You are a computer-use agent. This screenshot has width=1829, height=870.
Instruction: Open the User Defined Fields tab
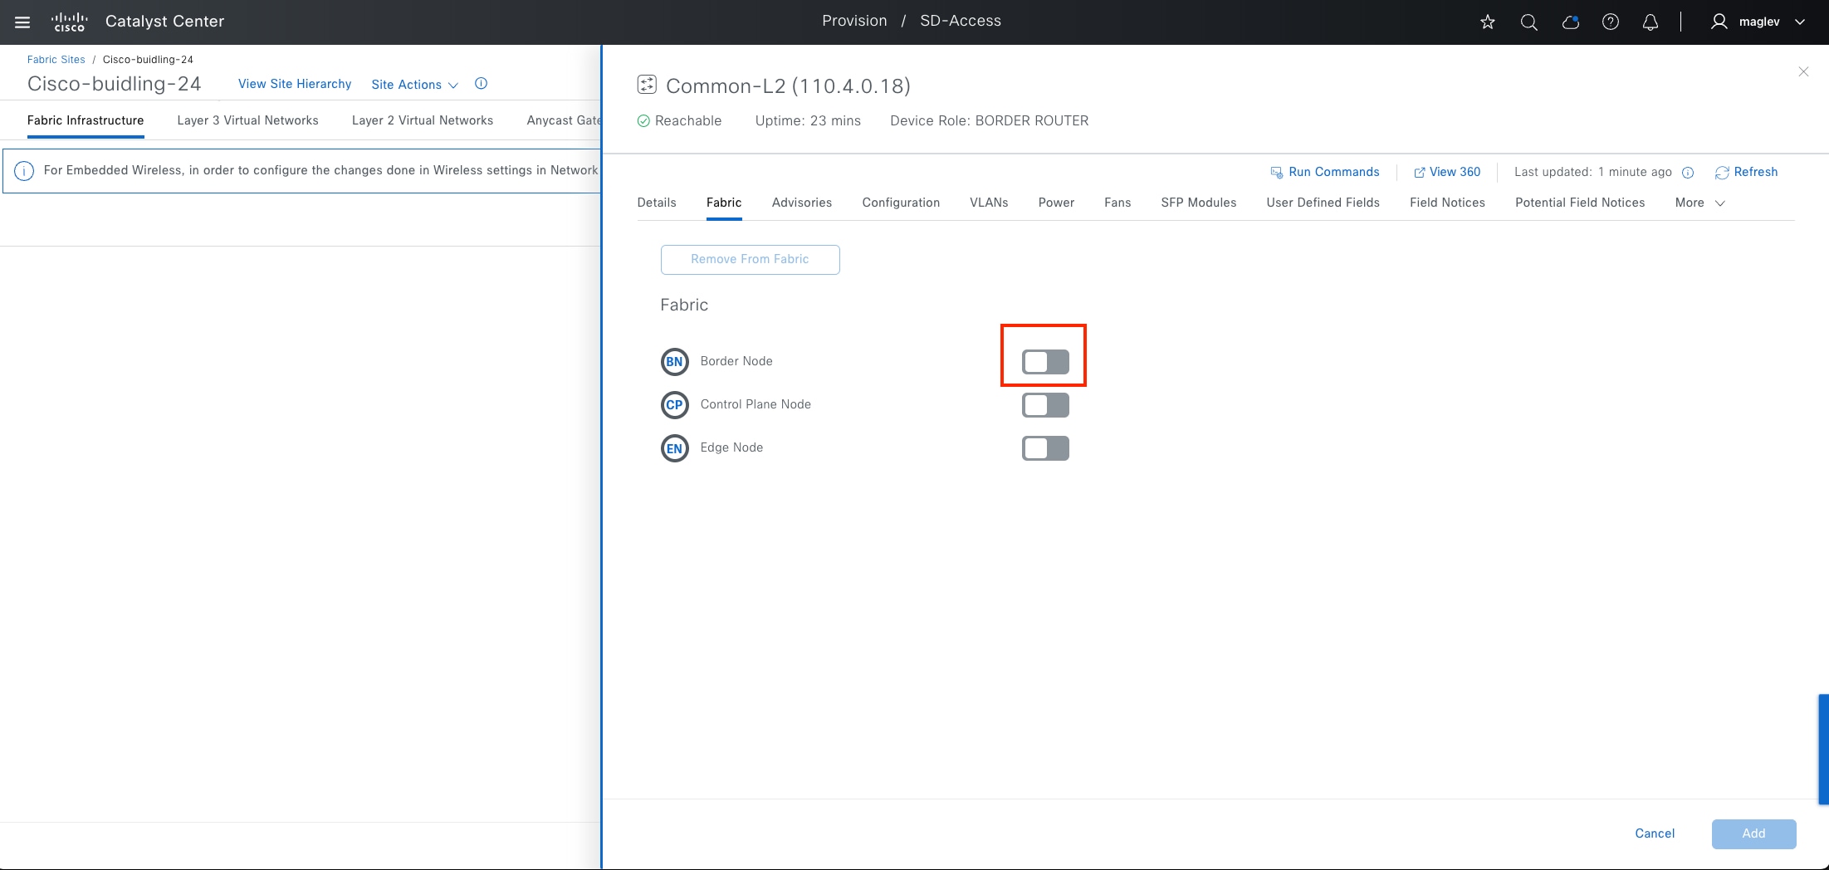[1323, 203]
